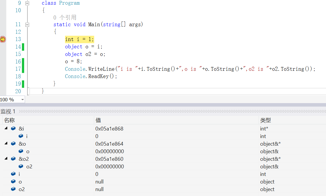
Task: Click the cube icon of child o2 under &o2
Action: (x=21, y=166)
